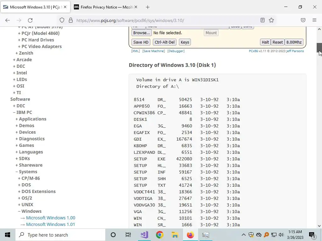Click the page vertical scrollbar thumb
The height and width of the screenshot is (241, 322).
[319, 48]
